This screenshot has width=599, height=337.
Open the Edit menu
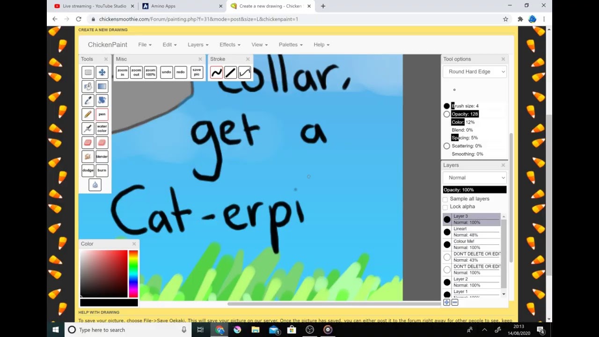click(x=169, y=44)
